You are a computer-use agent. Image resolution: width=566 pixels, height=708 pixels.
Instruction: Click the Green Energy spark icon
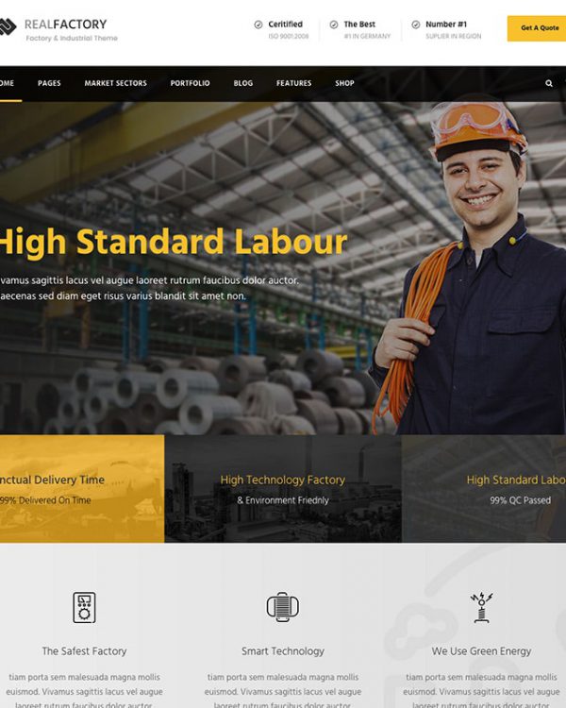click(x=482, y=607)
